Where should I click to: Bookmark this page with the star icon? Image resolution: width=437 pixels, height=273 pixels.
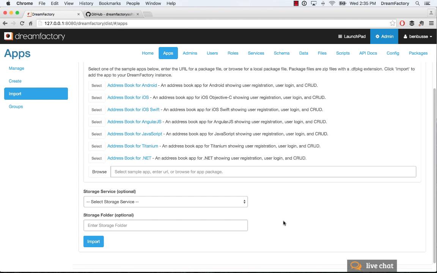(x=392, y=24)
